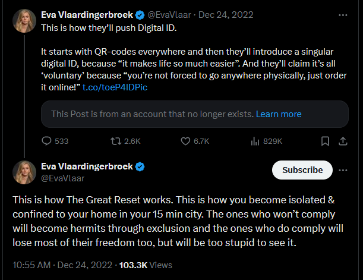Repost the Digital ID post
This screenshot has height=280, width=363.
125,141
